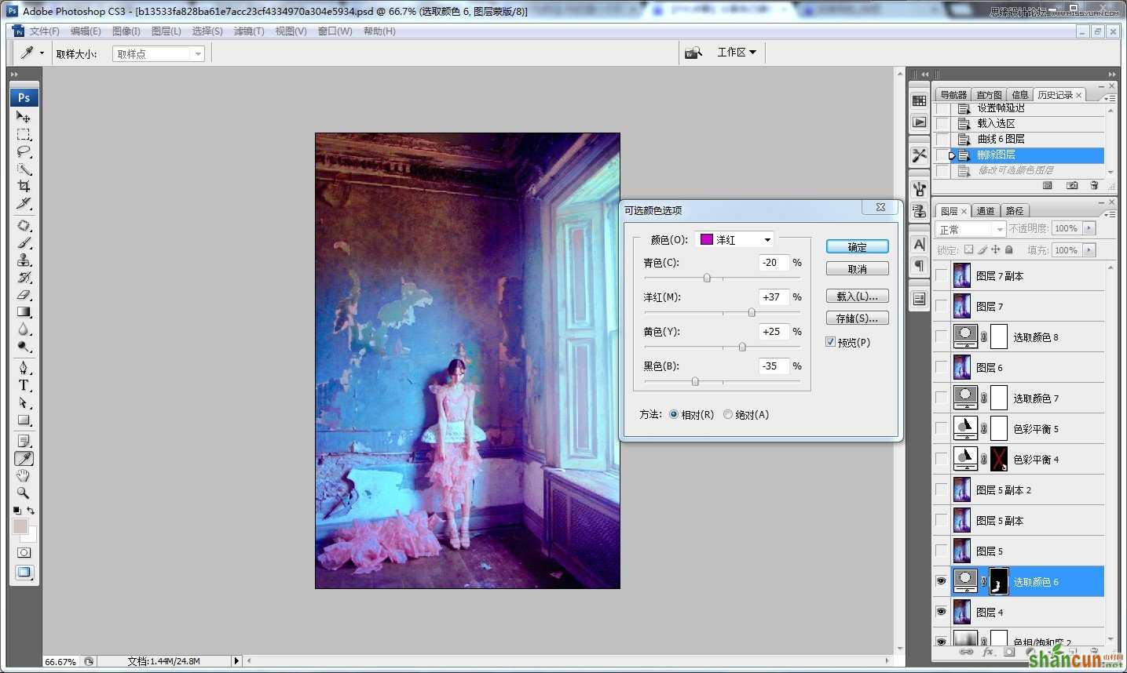
Task: Click the 取消 button
Action: [x=857, y=268]
